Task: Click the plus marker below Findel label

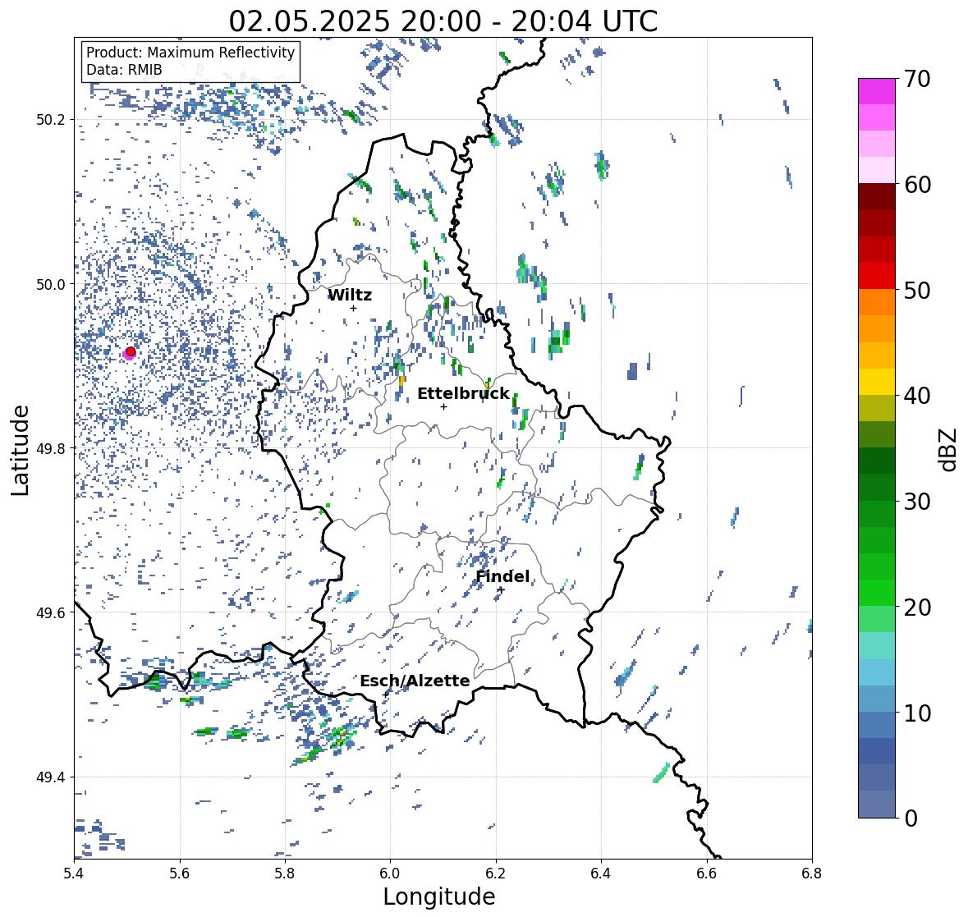Action: point(502,590)
